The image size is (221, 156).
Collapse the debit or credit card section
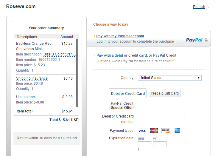click(x=94, y=55)
